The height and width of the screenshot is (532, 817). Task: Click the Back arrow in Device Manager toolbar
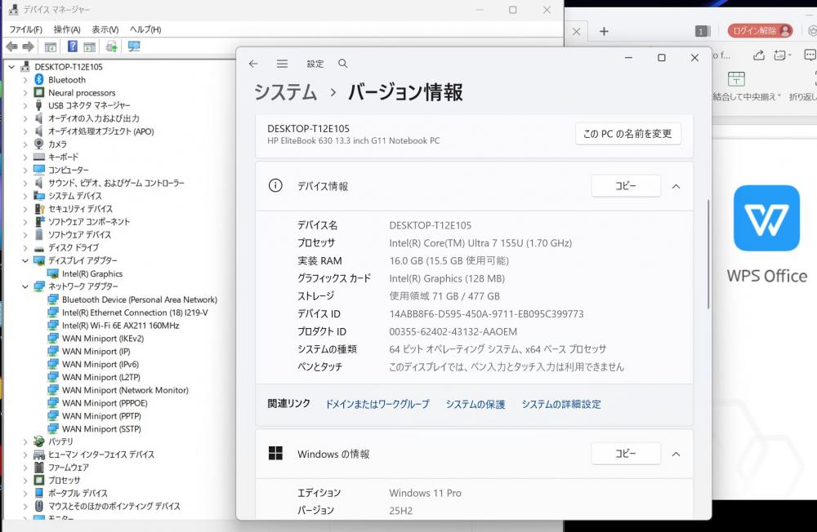pyautogui.click(x=11, y=47)
